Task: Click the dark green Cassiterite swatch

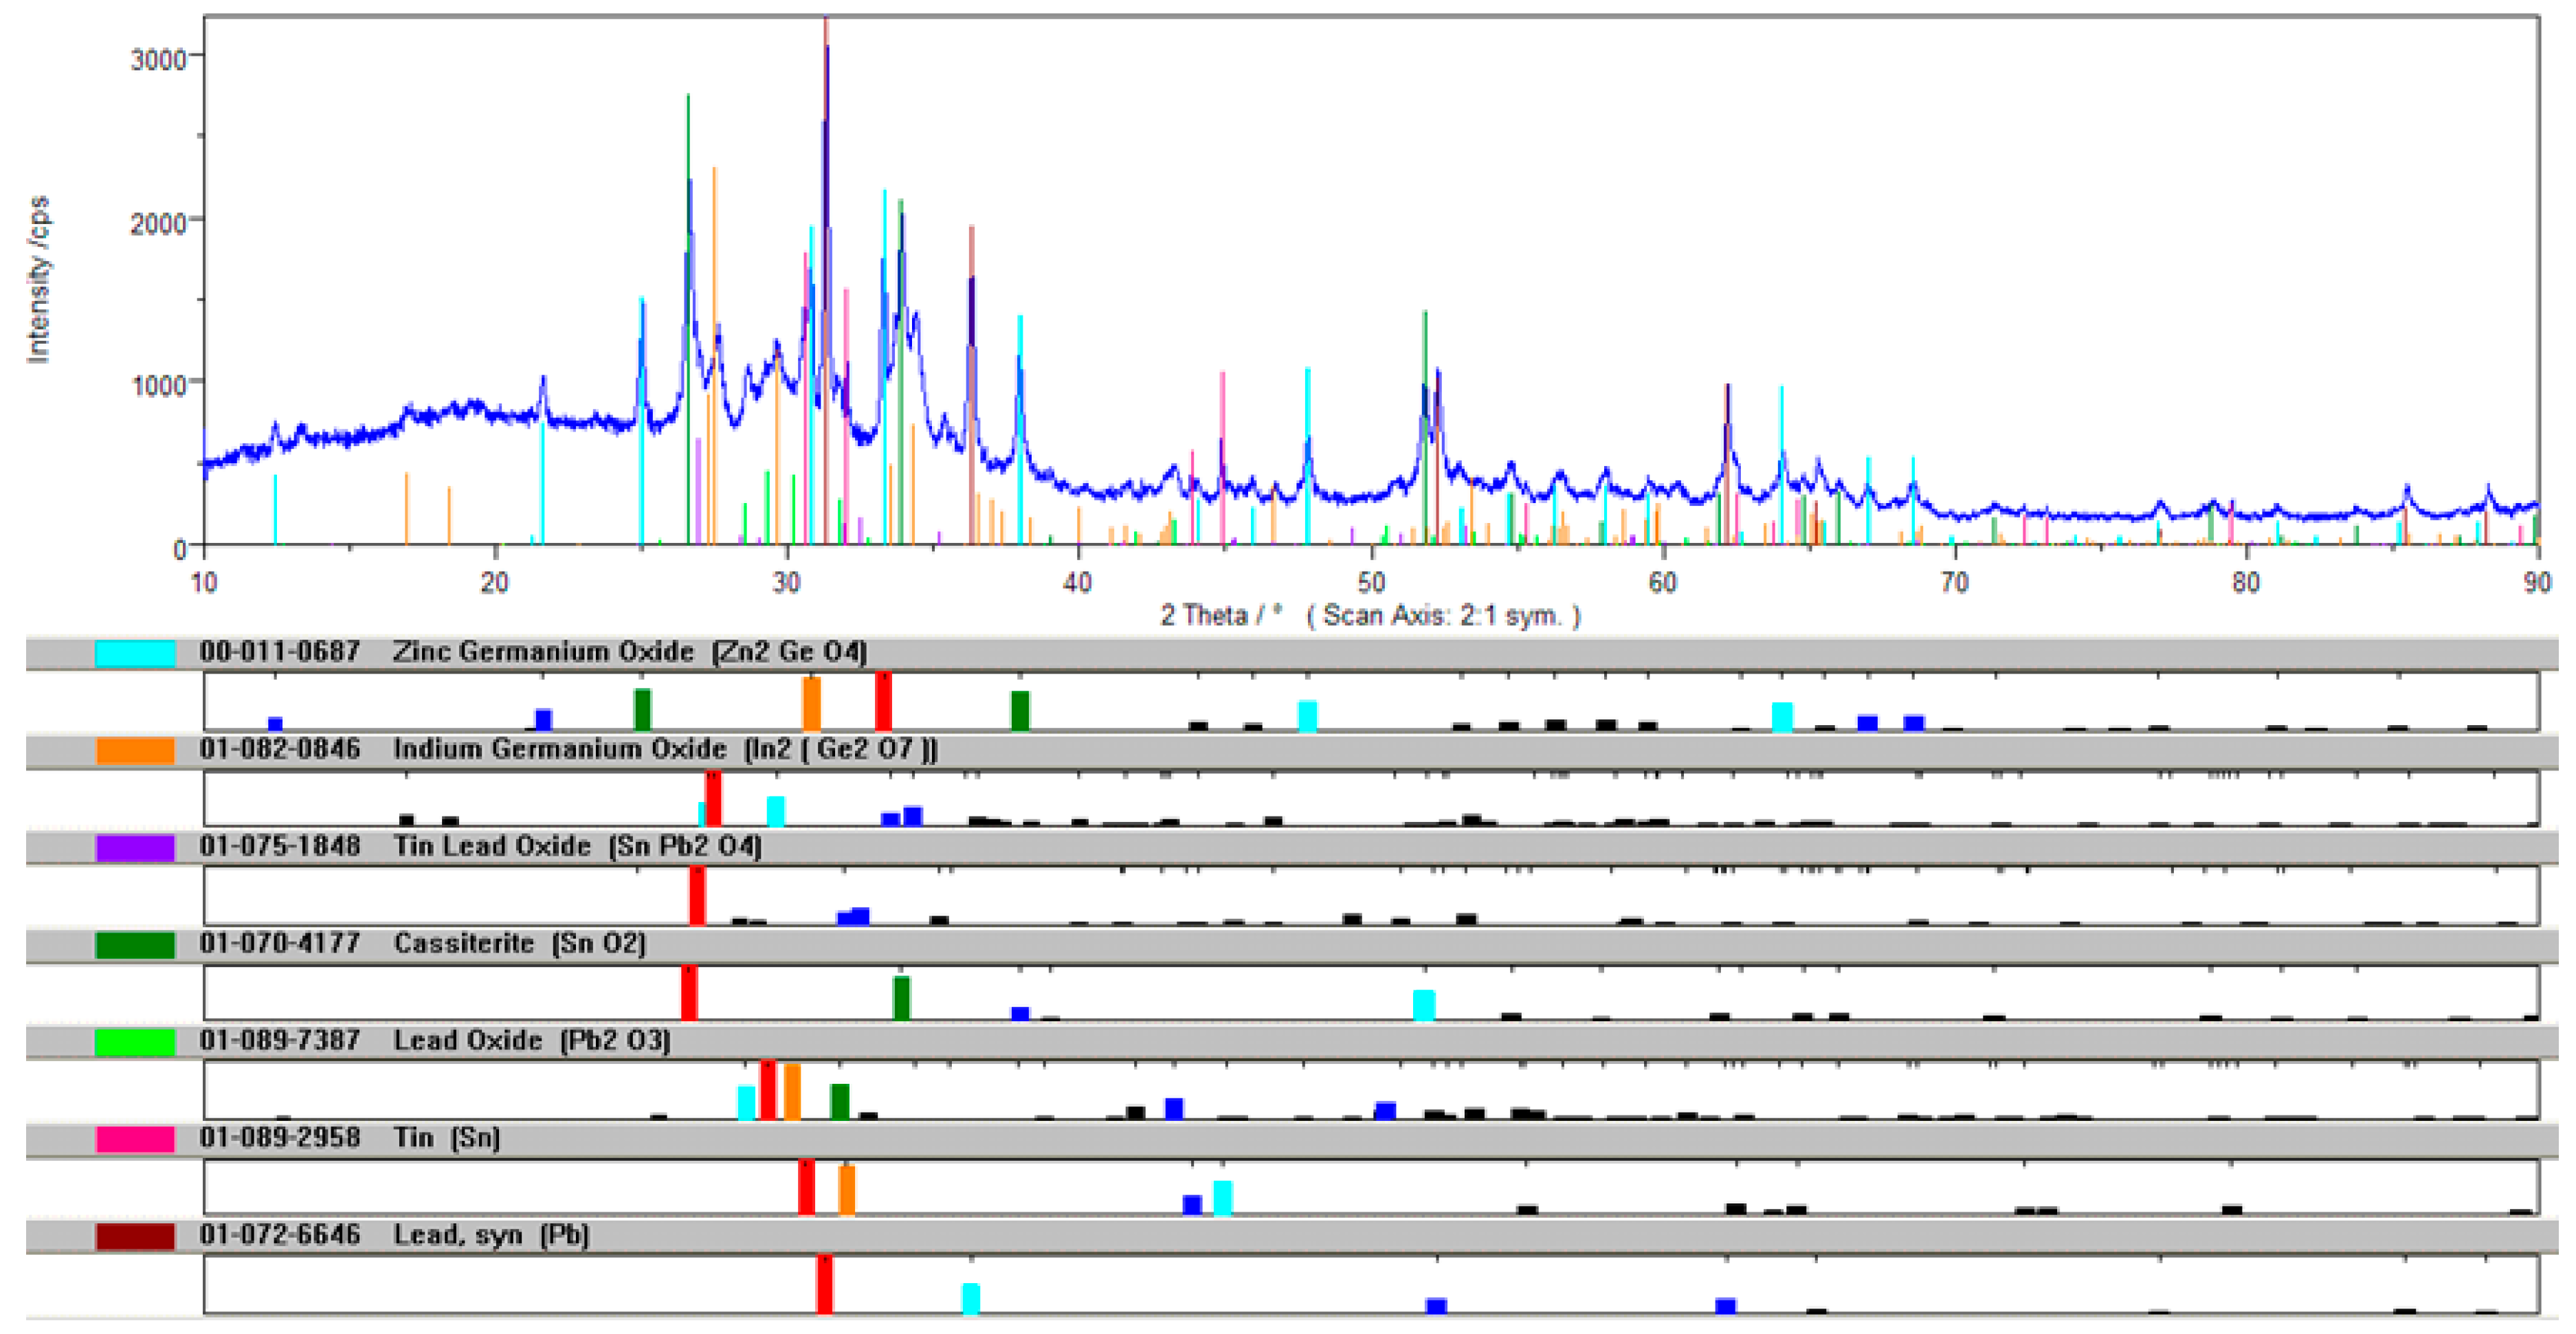Action: (135, 944)
